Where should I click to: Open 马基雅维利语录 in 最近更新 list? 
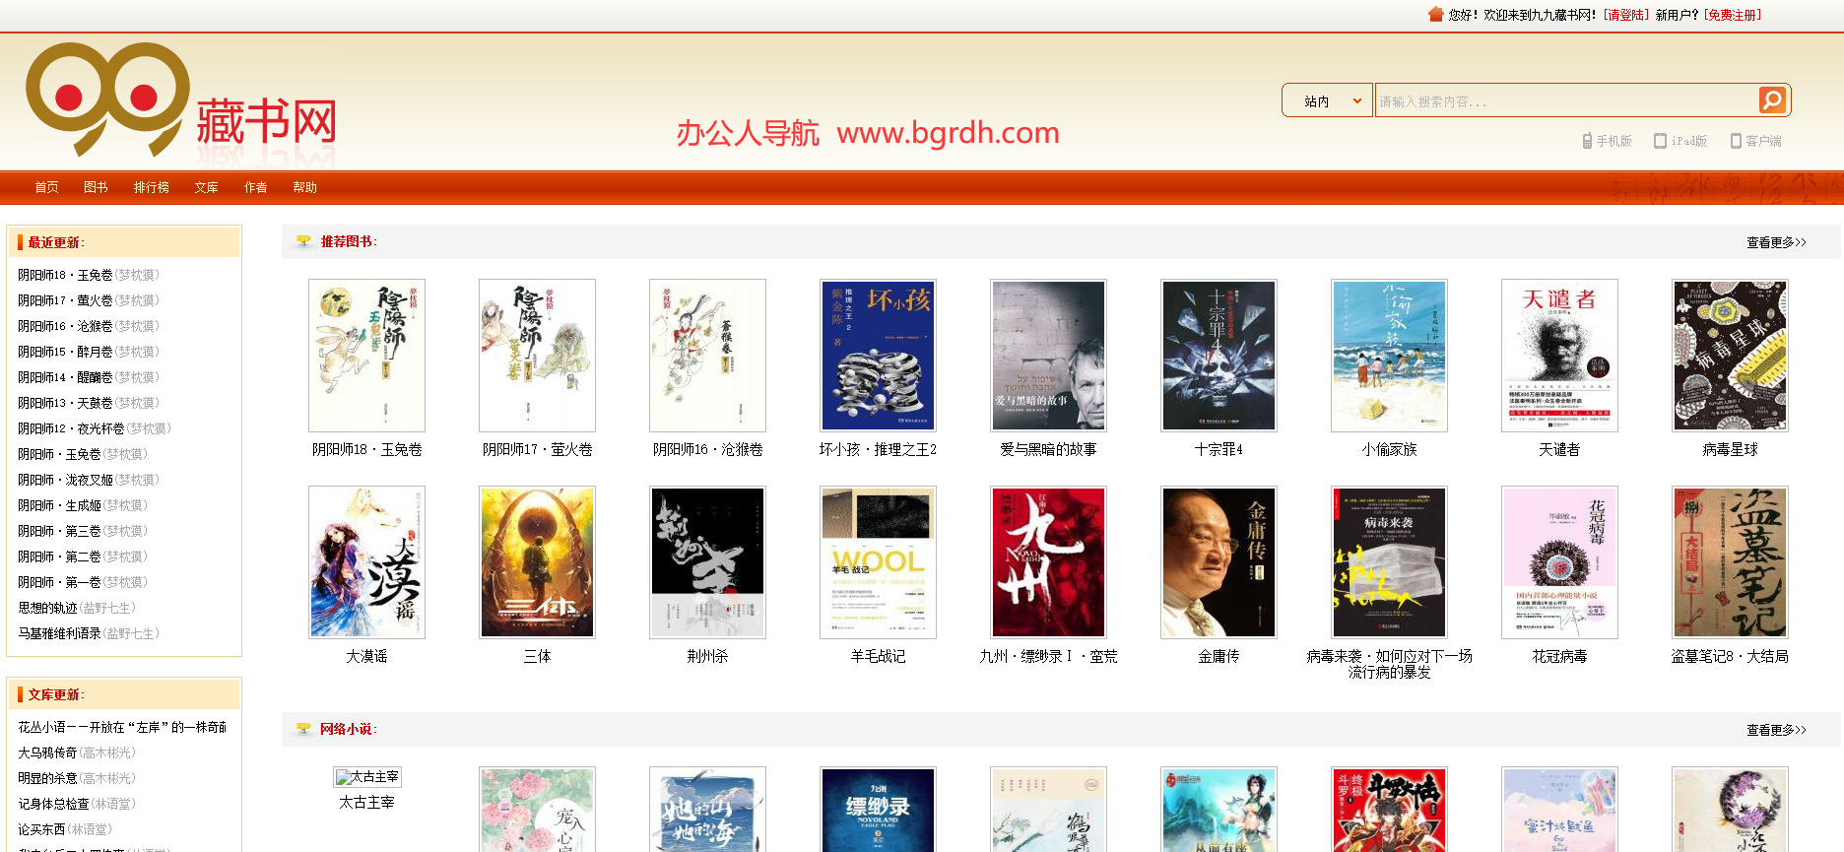59,633
